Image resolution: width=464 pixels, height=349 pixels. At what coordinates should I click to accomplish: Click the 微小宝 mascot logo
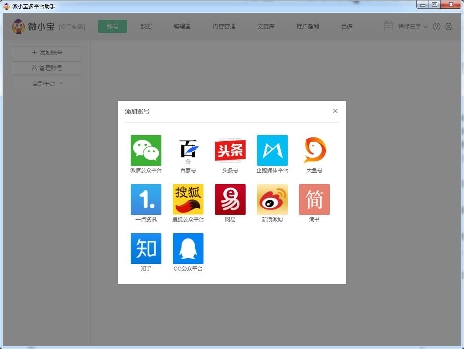click(x=18, y=26)
